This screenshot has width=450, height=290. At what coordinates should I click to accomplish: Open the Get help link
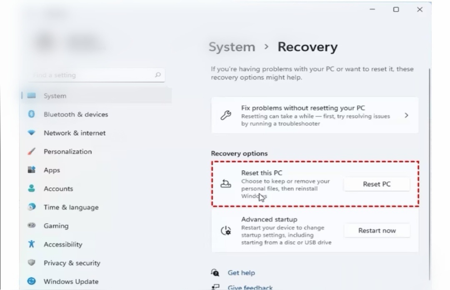point(241,272)
